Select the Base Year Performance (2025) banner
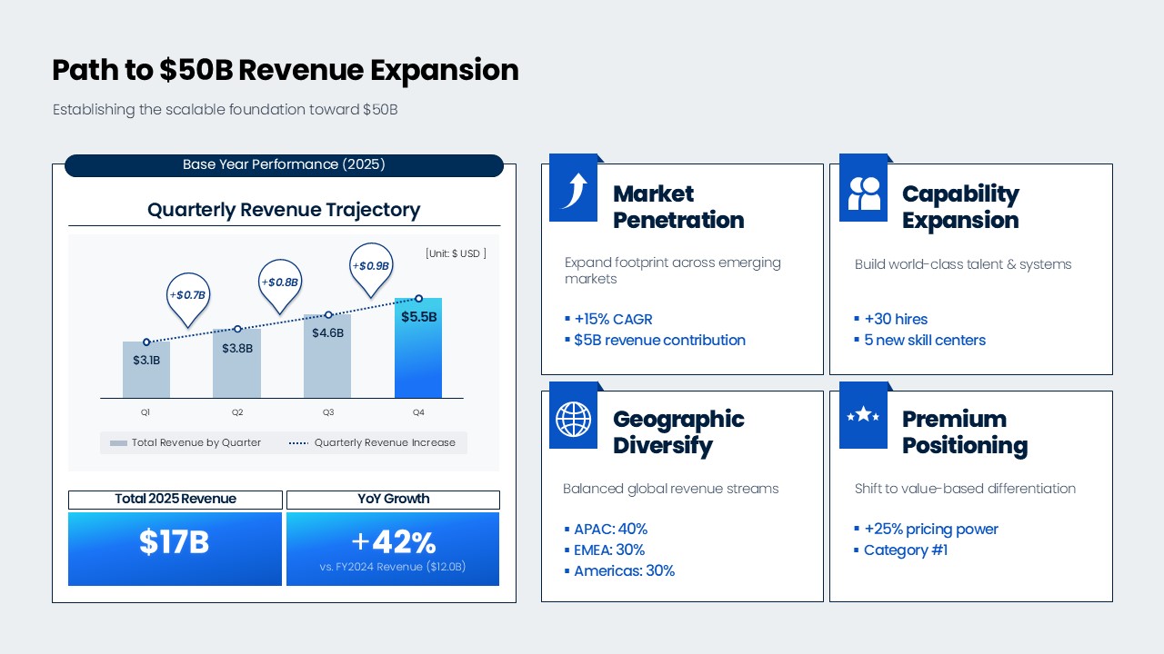This screenshot has width=1164, height=654. click(x=284, y=165)
